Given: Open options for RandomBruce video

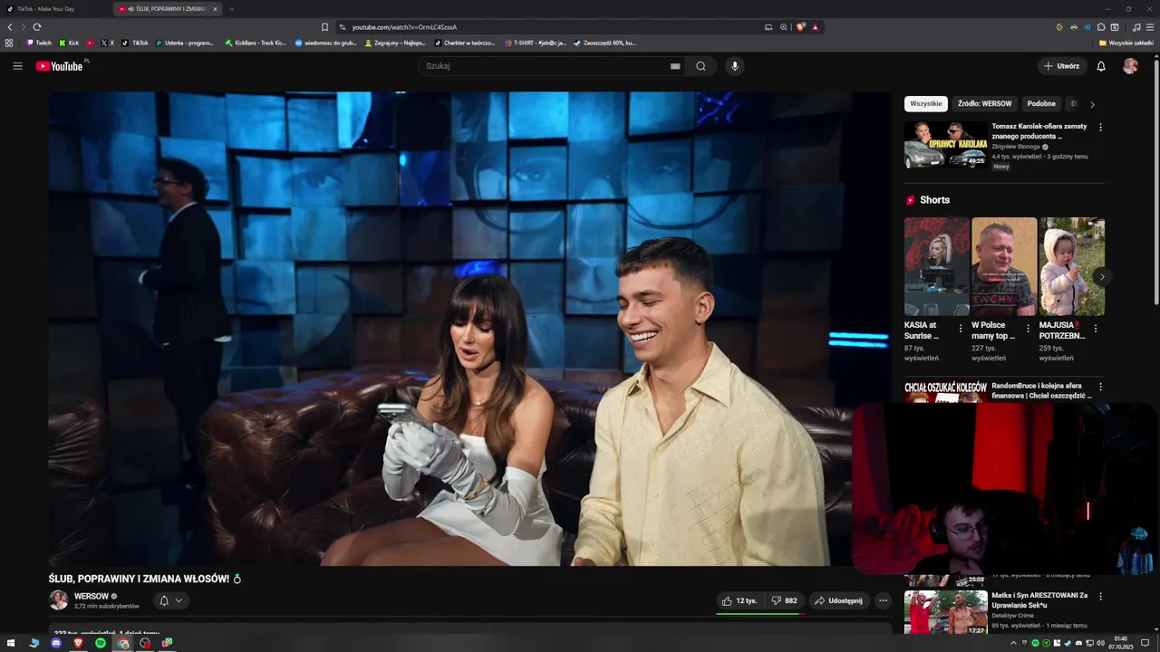Looking at the screenshot, I should [1101, 387].
